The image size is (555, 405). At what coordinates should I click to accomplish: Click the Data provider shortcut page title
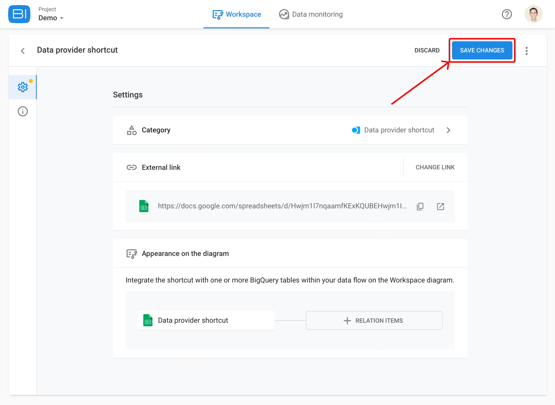77,50
